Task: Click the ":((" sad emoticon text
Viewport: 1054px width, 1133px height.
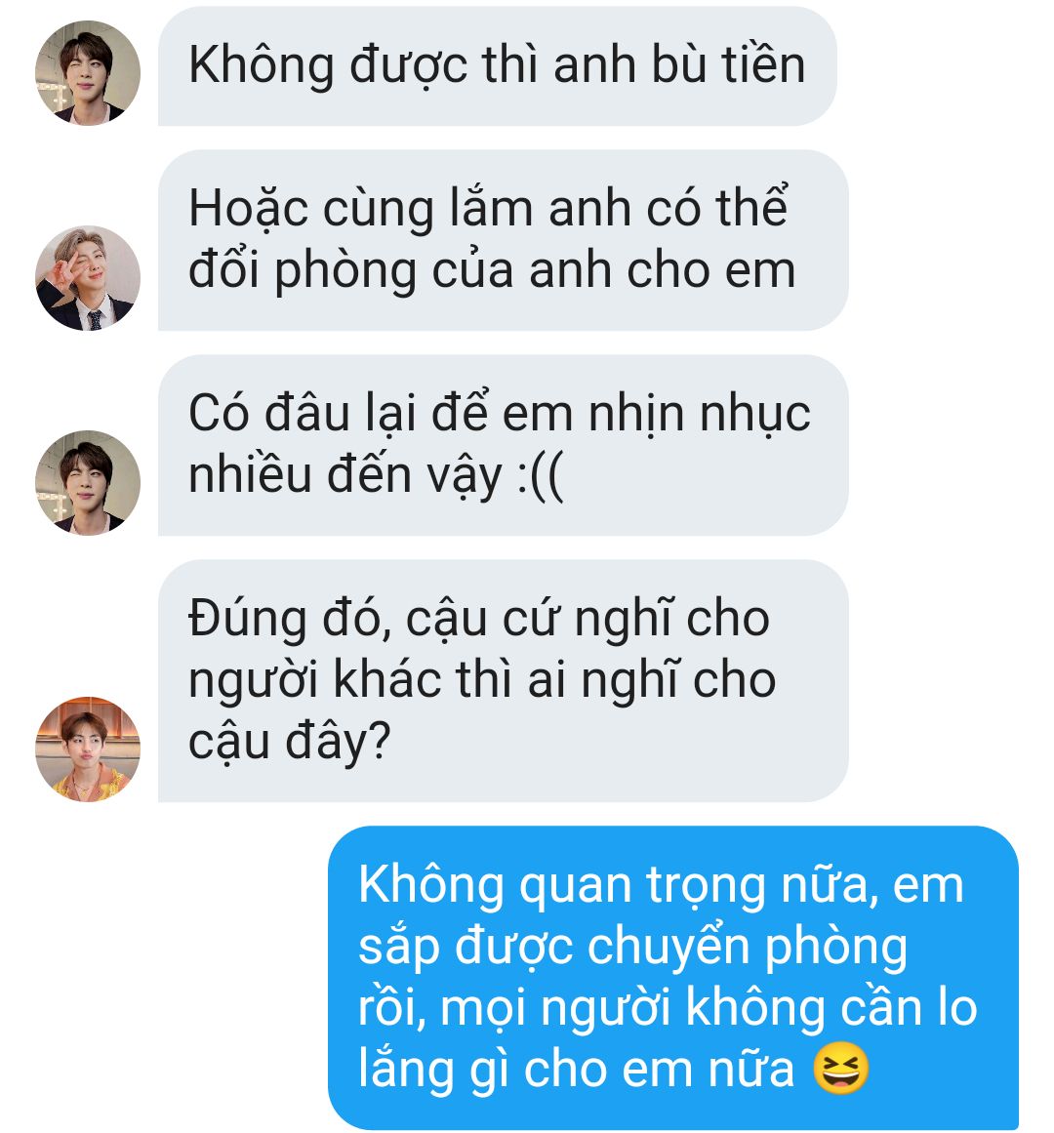Action: click(x=541, y=477)
